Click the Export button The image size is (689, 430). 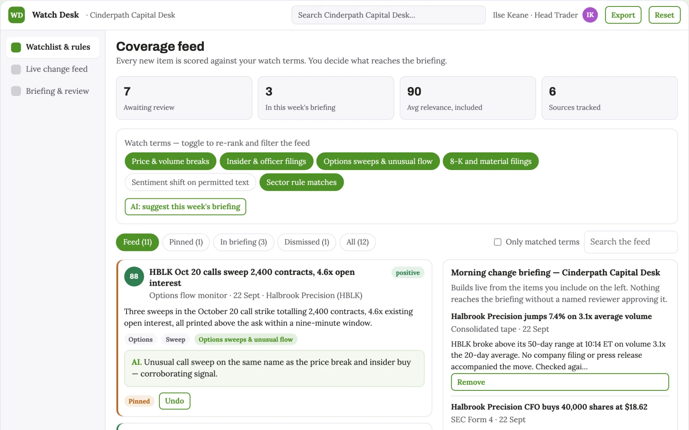click(x=623, y=15)
